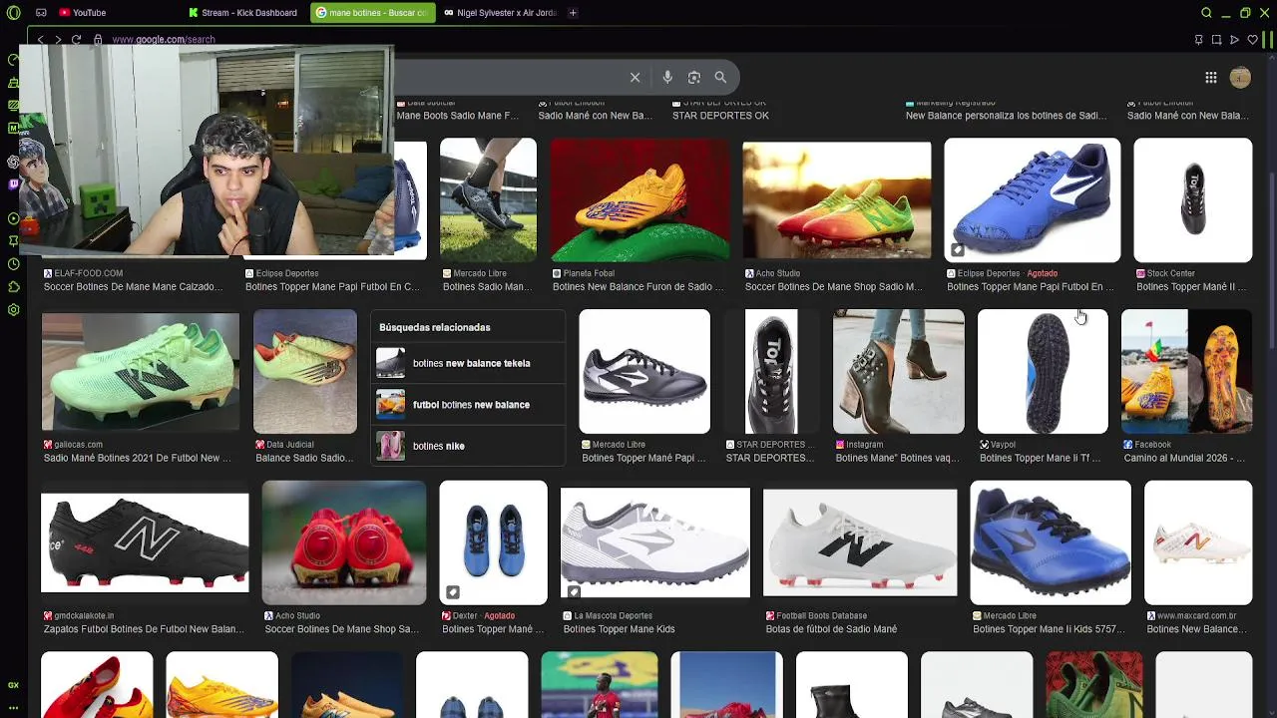Bookmark the page with the heart icon
This screenshot has height=718, width=1277.
pos(1252,40)
